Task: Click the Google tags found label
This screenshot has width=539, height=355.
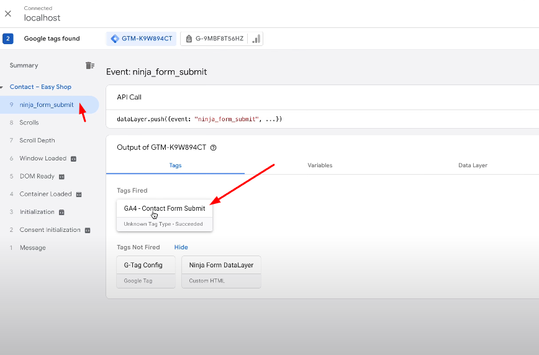Action: pos(52,39)
